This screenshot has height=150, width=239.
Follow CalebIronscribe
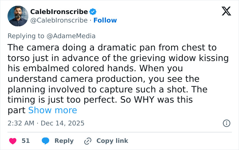(105, 20)
